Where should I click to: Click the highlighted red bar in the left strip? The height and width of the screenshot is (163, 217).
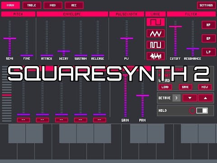[7, 95]
